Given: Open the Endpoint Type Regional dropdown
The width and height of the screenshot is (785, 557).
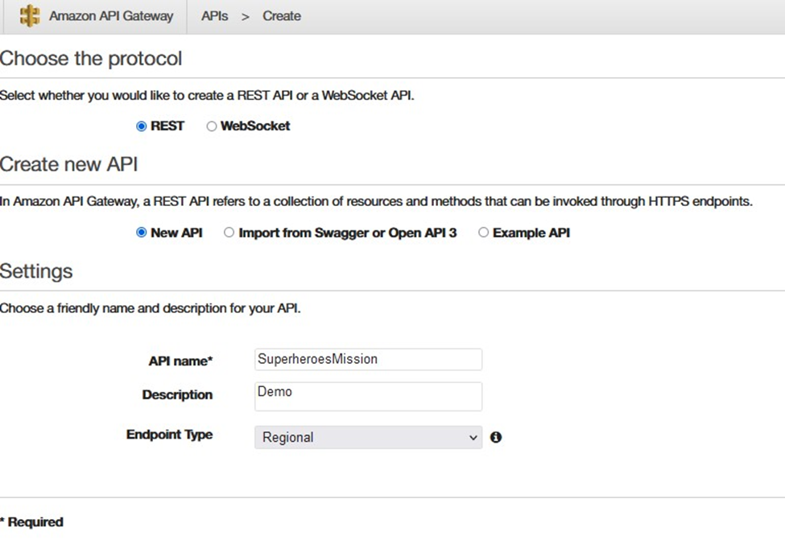Looking at the screenshot, I should pyautogui.click(x=368, y=437).
